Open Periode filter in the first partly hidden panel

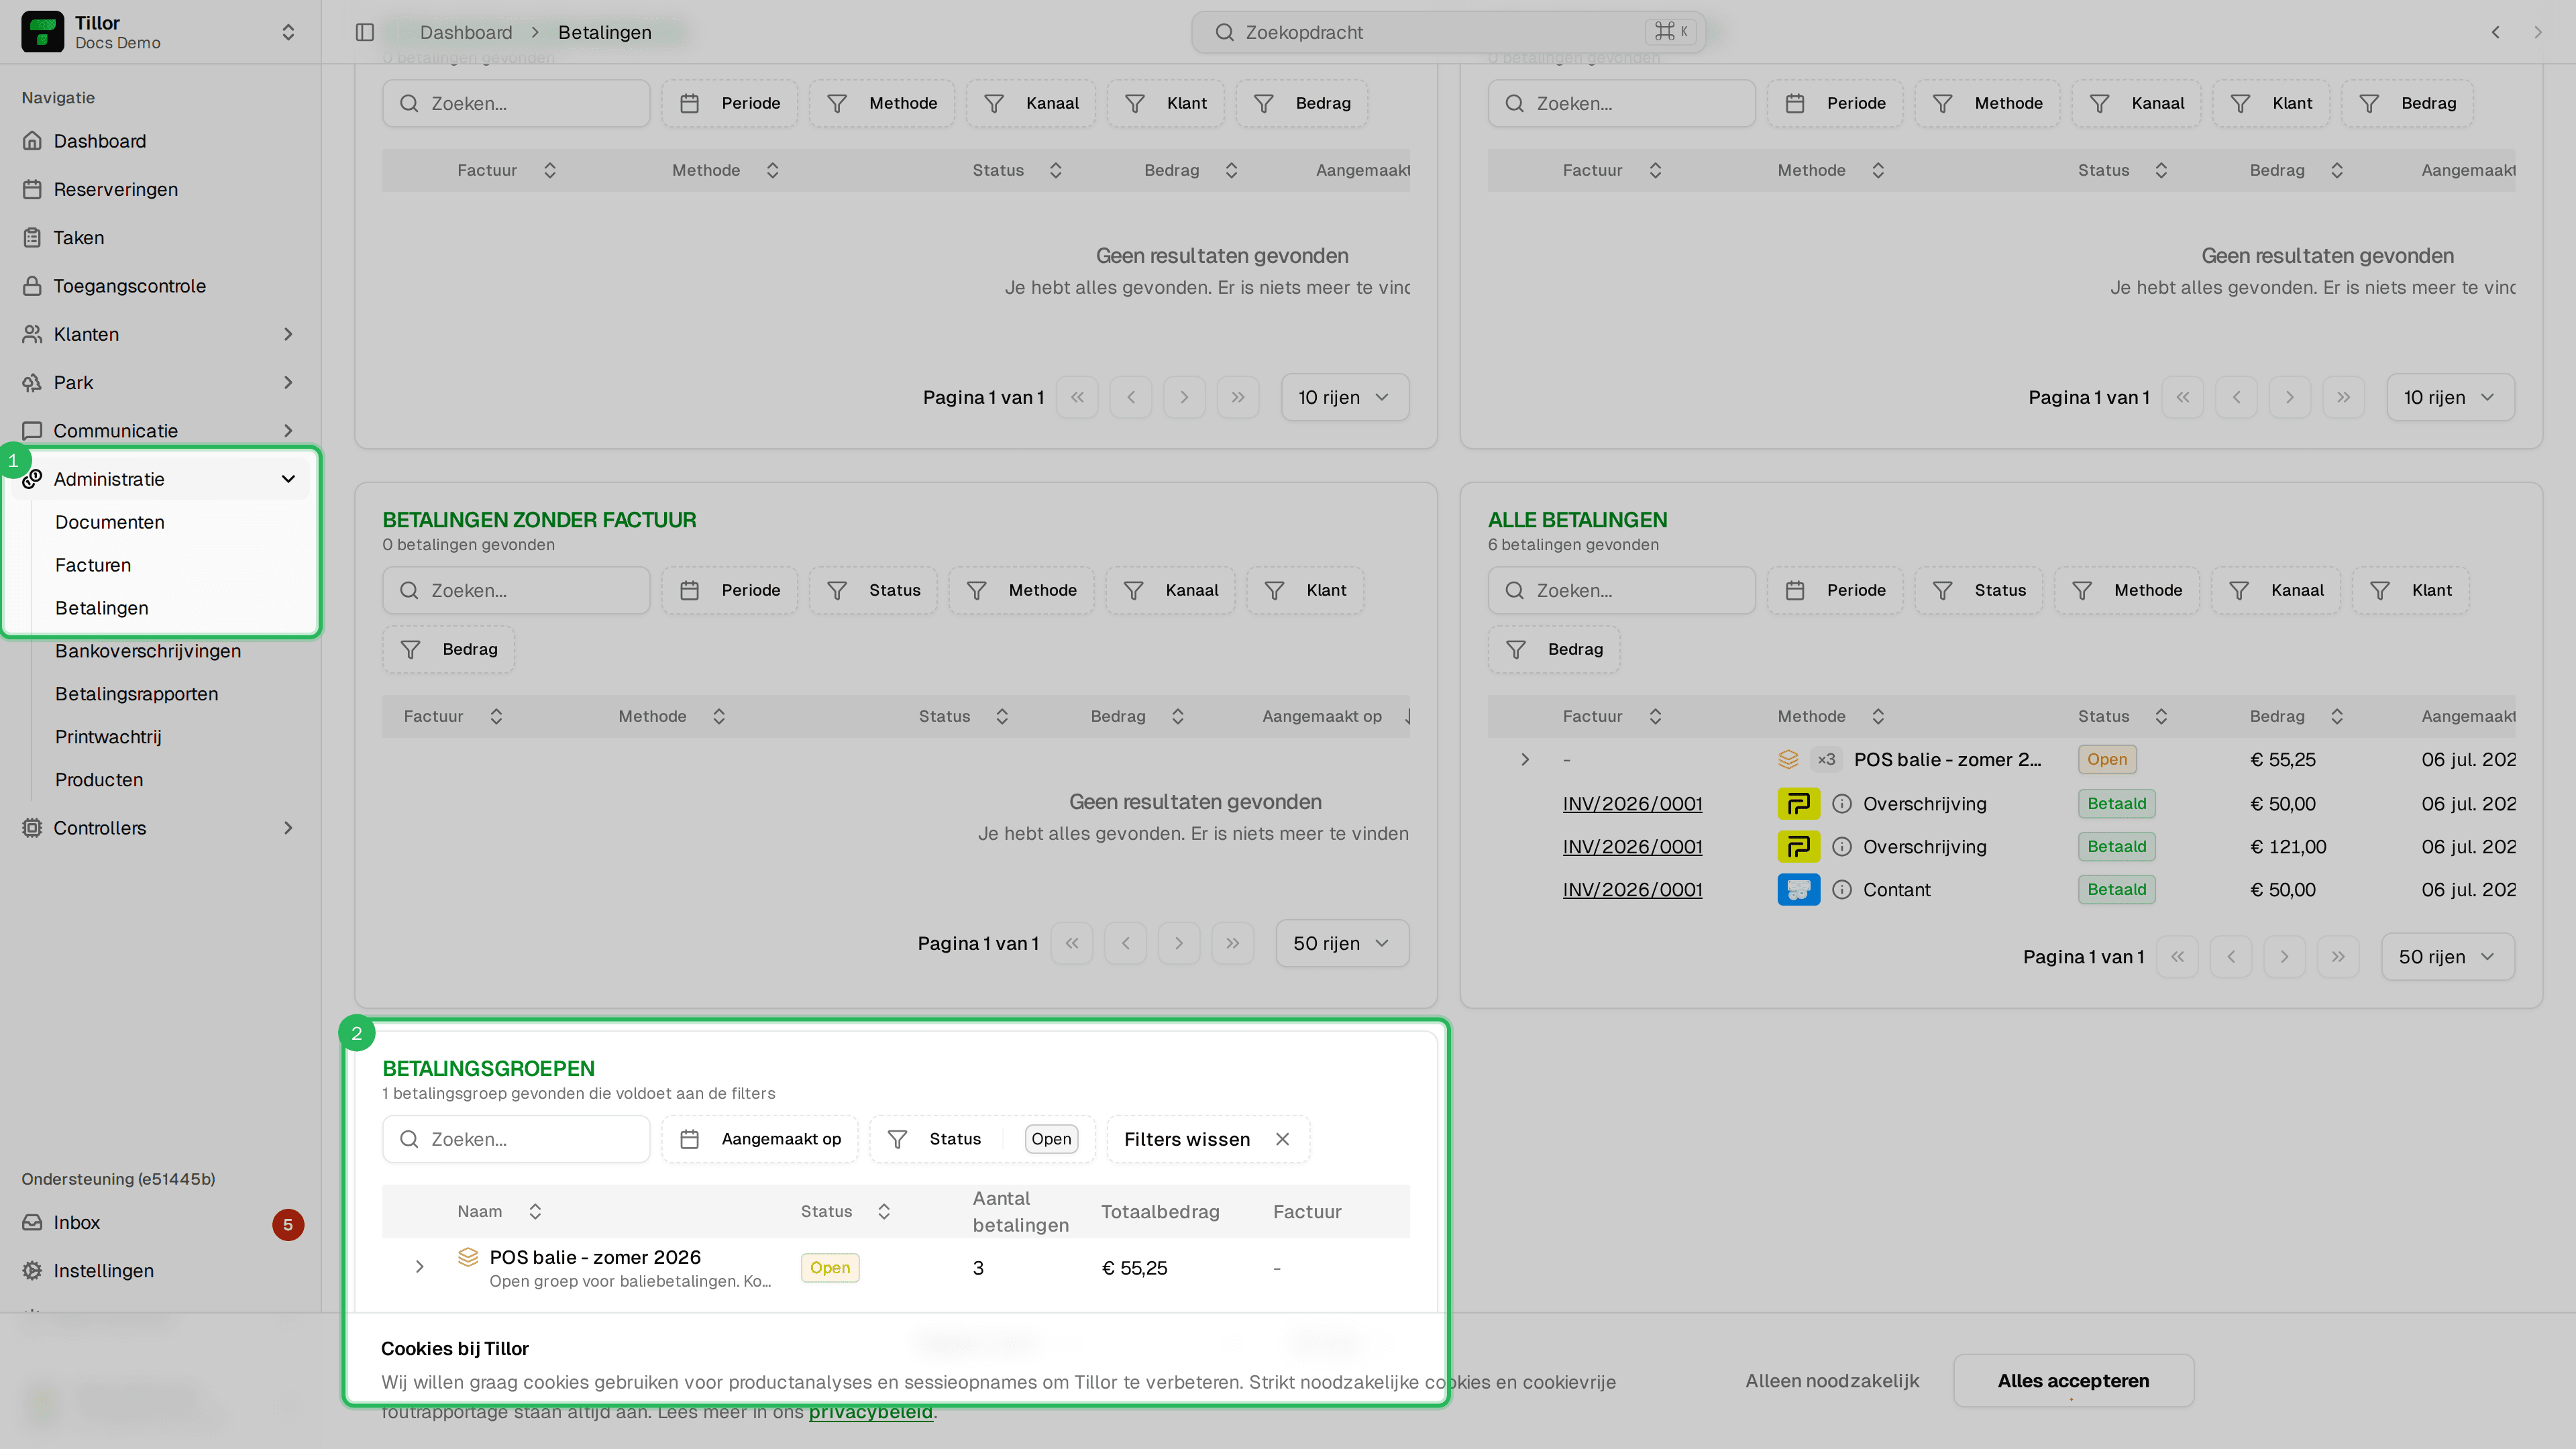pos(729,103)
